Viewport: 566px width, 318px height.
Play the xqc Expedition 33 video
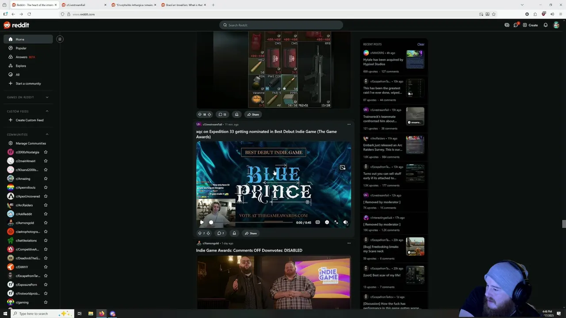coord(202,222)
